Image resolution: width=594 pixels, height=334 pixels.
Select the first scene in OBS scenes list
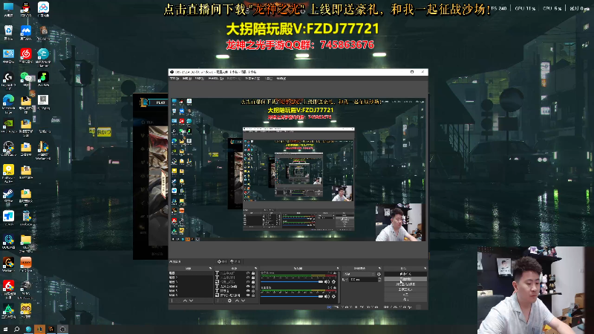[191, 273]
